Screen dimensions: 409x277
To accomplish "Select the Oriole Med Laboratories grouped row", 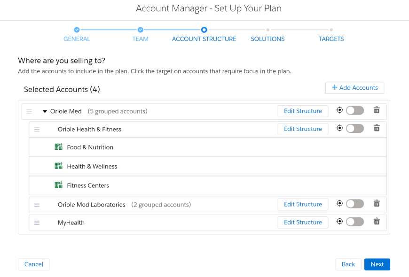I will tap(208, 205).
